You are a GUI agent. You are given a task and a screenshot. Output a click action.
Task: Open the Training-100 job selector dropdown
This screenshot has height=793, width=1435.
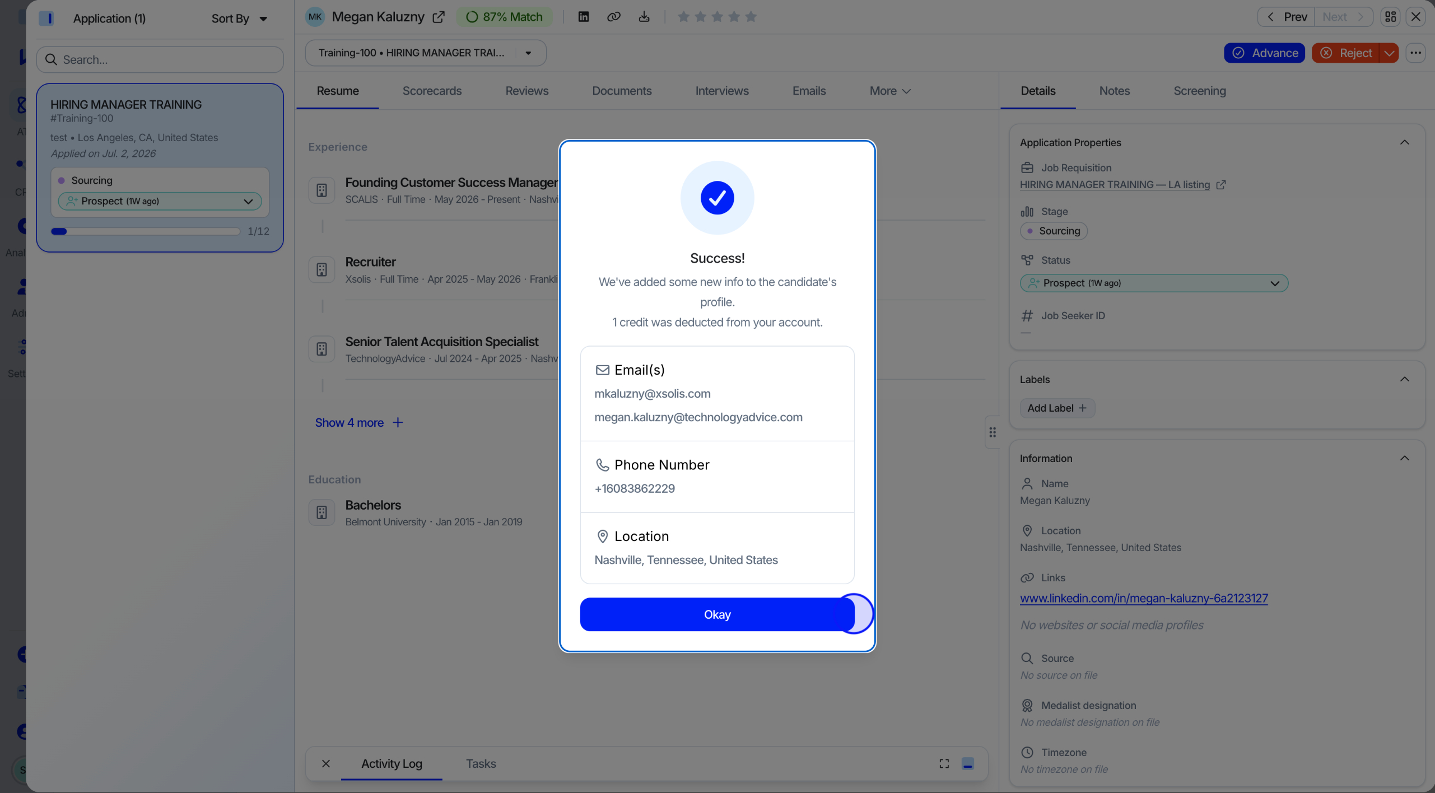point(426,53)
